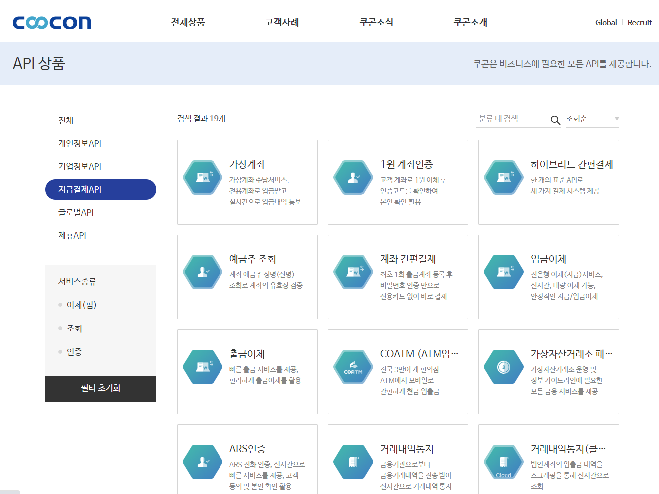The width and height of the screenshot is (659, 494).
Task: Select the 글로벌API category
Action: pyautogui.click(x=76, y=212)
